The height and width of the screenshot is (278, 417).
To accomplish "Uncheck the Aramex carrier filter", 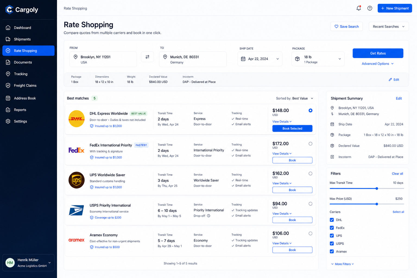I will (332, 251).
